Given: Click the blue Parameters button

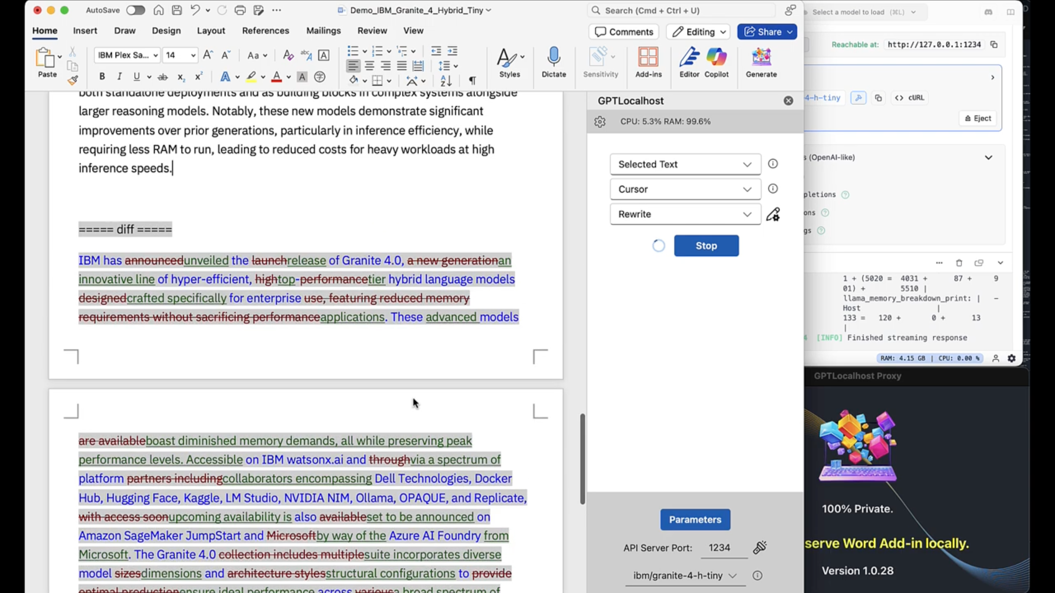Looking at the screenshot, I should (x=695, y=519).
